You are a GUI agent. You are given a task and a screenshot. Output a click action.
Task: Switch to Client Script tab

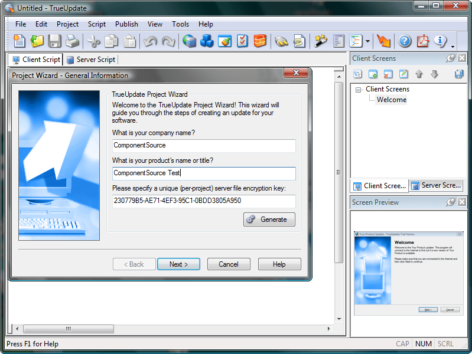coord(36,60)
